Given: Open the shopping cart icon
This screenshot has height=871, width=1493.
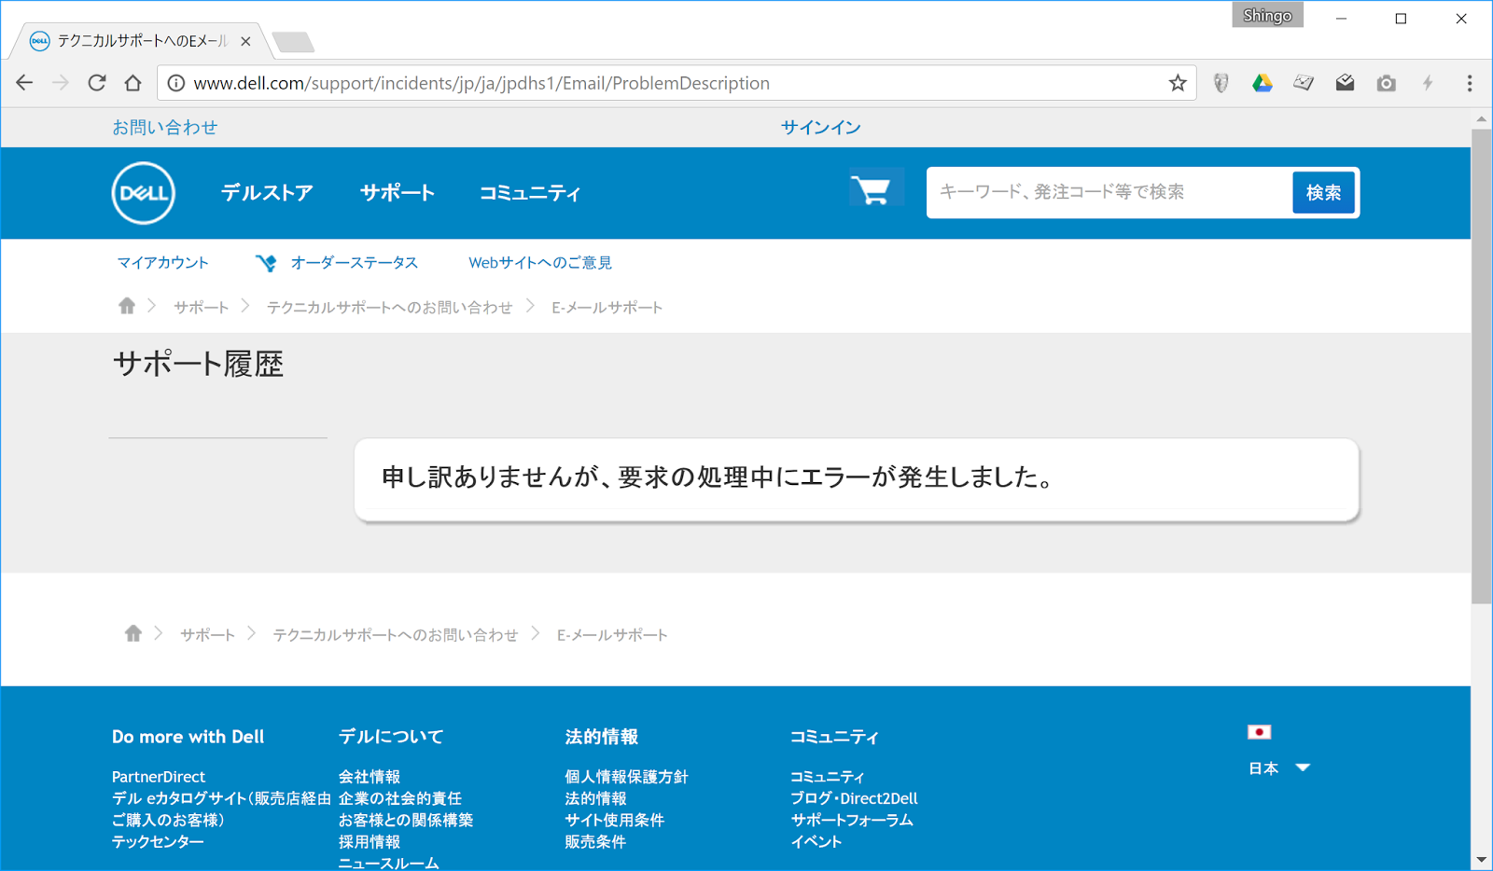Looking at the screenshot, I should pyautogui.click(x=872, y=189).
